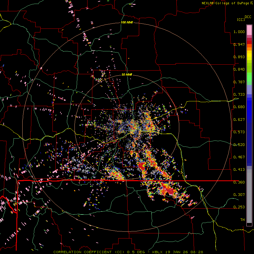The height and width of the screenshot is (254, 254).
Task: Click the 100 NMI range ring label
Action: 127,22
